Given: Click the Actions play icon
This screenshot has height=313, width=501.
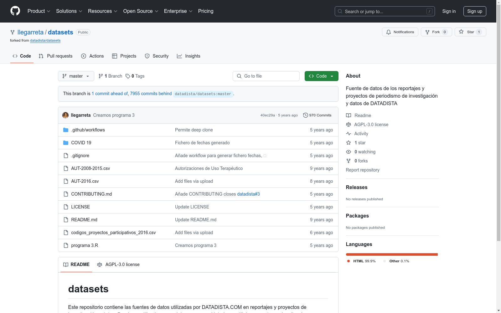Looking at the screenshot, I should [x=84, y=56].
